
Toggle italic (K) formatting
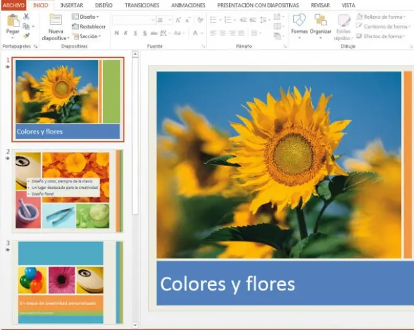[x=126, y=33]
